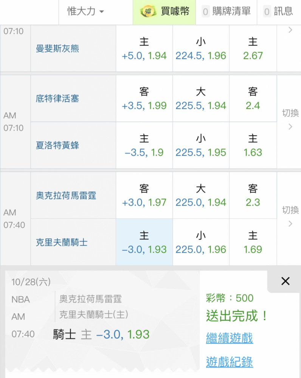The image size is (301, 378).
Task: Click the 切換 expander for Pistons-Hornets game
Action: (x=290, y=119)
